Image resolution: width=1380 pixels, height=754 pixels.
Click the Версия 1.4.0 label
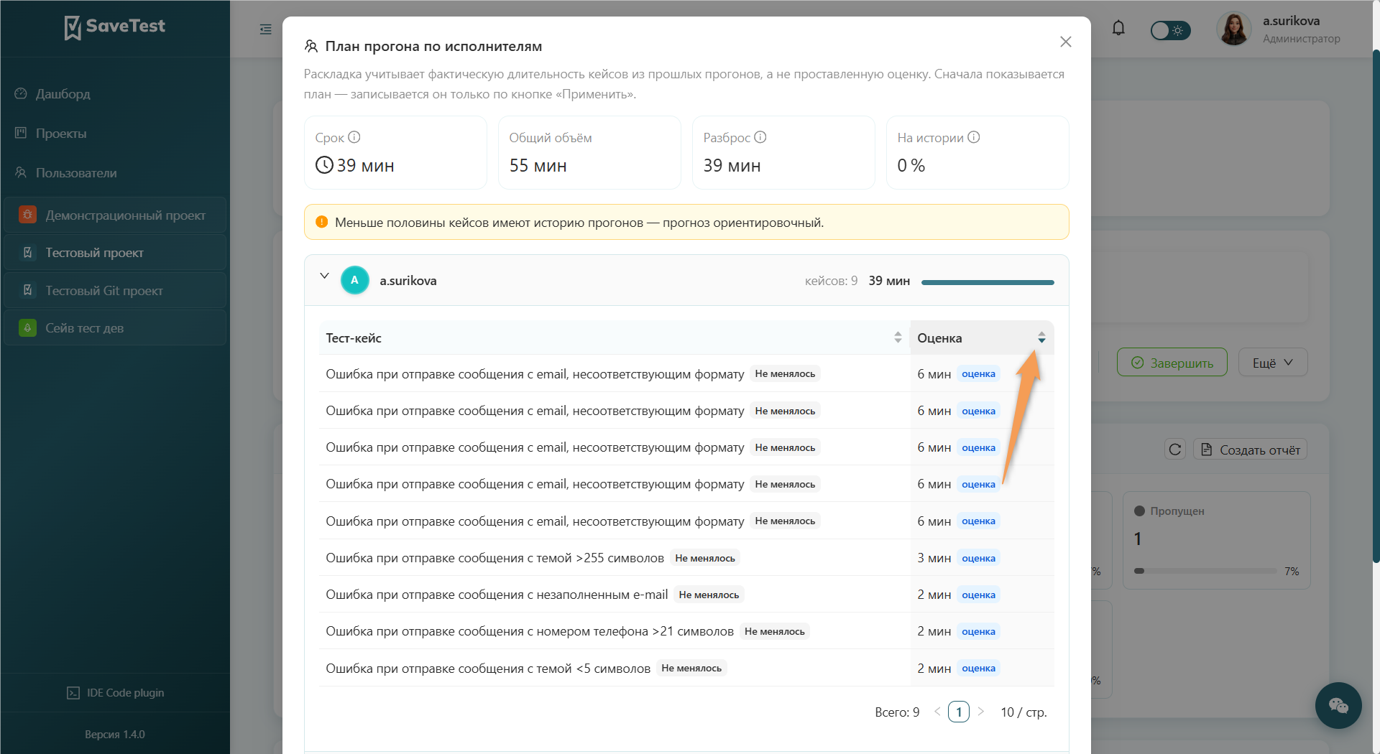115,735
